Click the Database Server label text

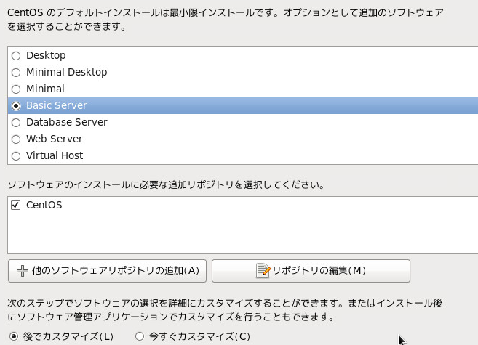67,122
